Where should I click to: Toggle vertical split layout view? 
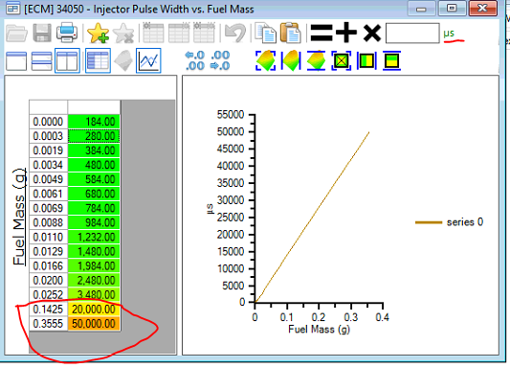coord(67,60)
